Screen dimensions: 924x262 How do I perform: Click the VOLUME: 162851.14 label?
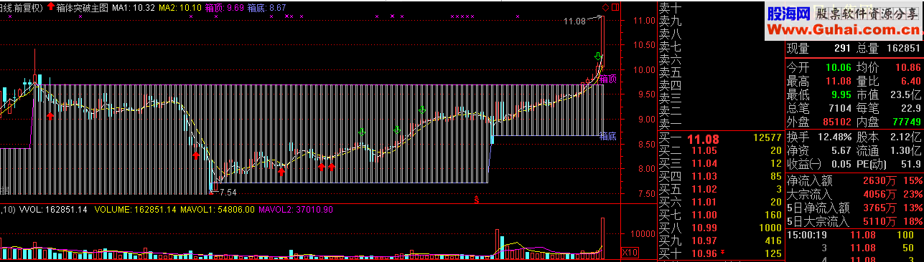(x=136, y=210)
